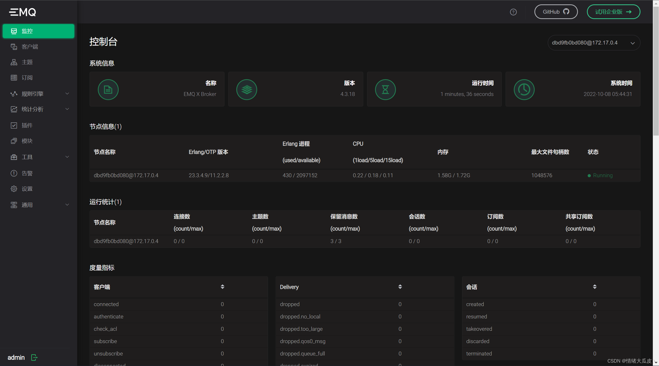The height and width of the screenshot is (366, 659).
Task: Click the topics hierarchy icon
Action: [x=14, y=62]
